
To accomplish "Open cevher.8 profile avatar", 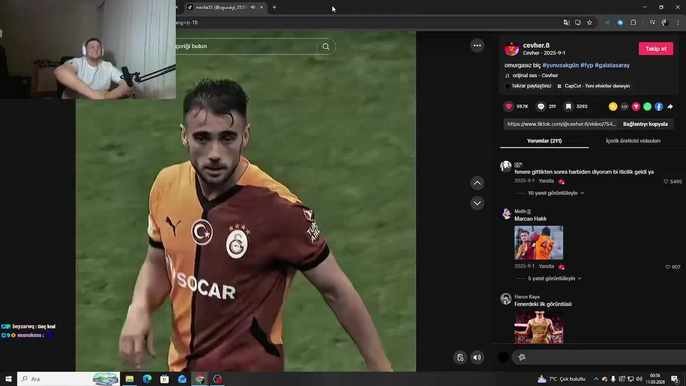I will pos(511,49).
